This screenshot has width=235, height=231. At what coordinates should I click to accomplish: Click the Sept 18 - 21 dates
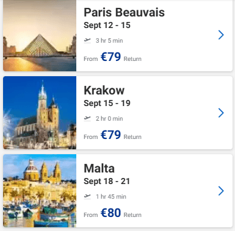tap(107, 181)
